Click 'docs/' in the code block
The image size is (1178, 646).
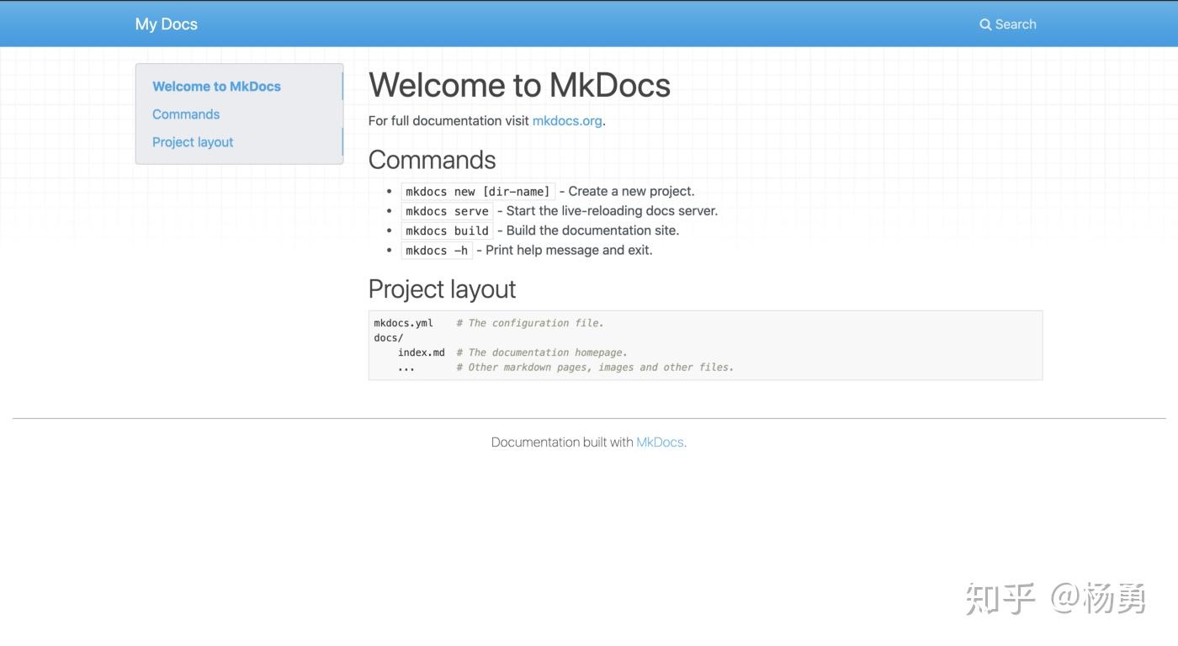(x=389, y=338)
